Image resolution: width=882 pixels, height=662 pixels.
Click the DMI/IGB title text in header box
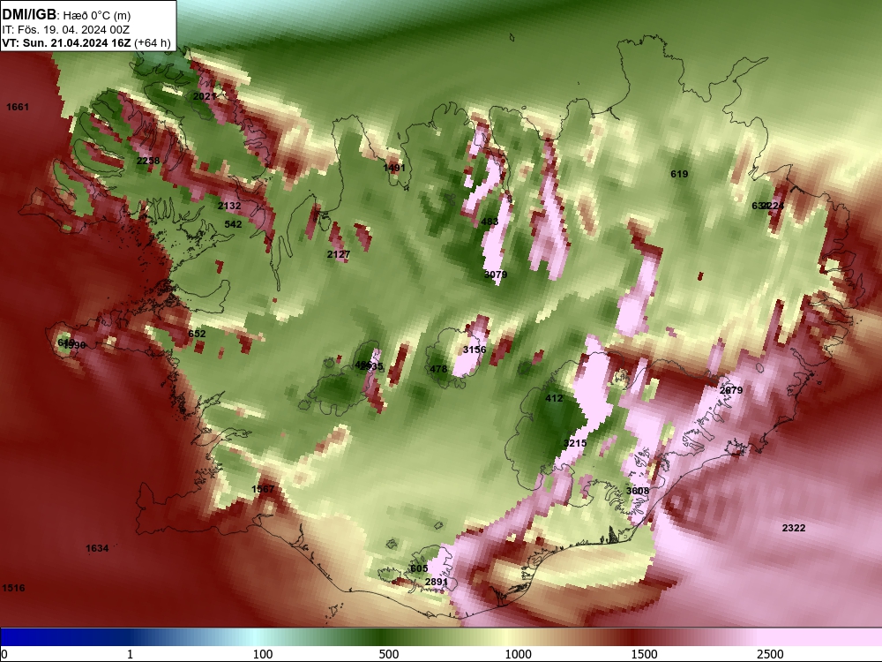pos(29,15)
